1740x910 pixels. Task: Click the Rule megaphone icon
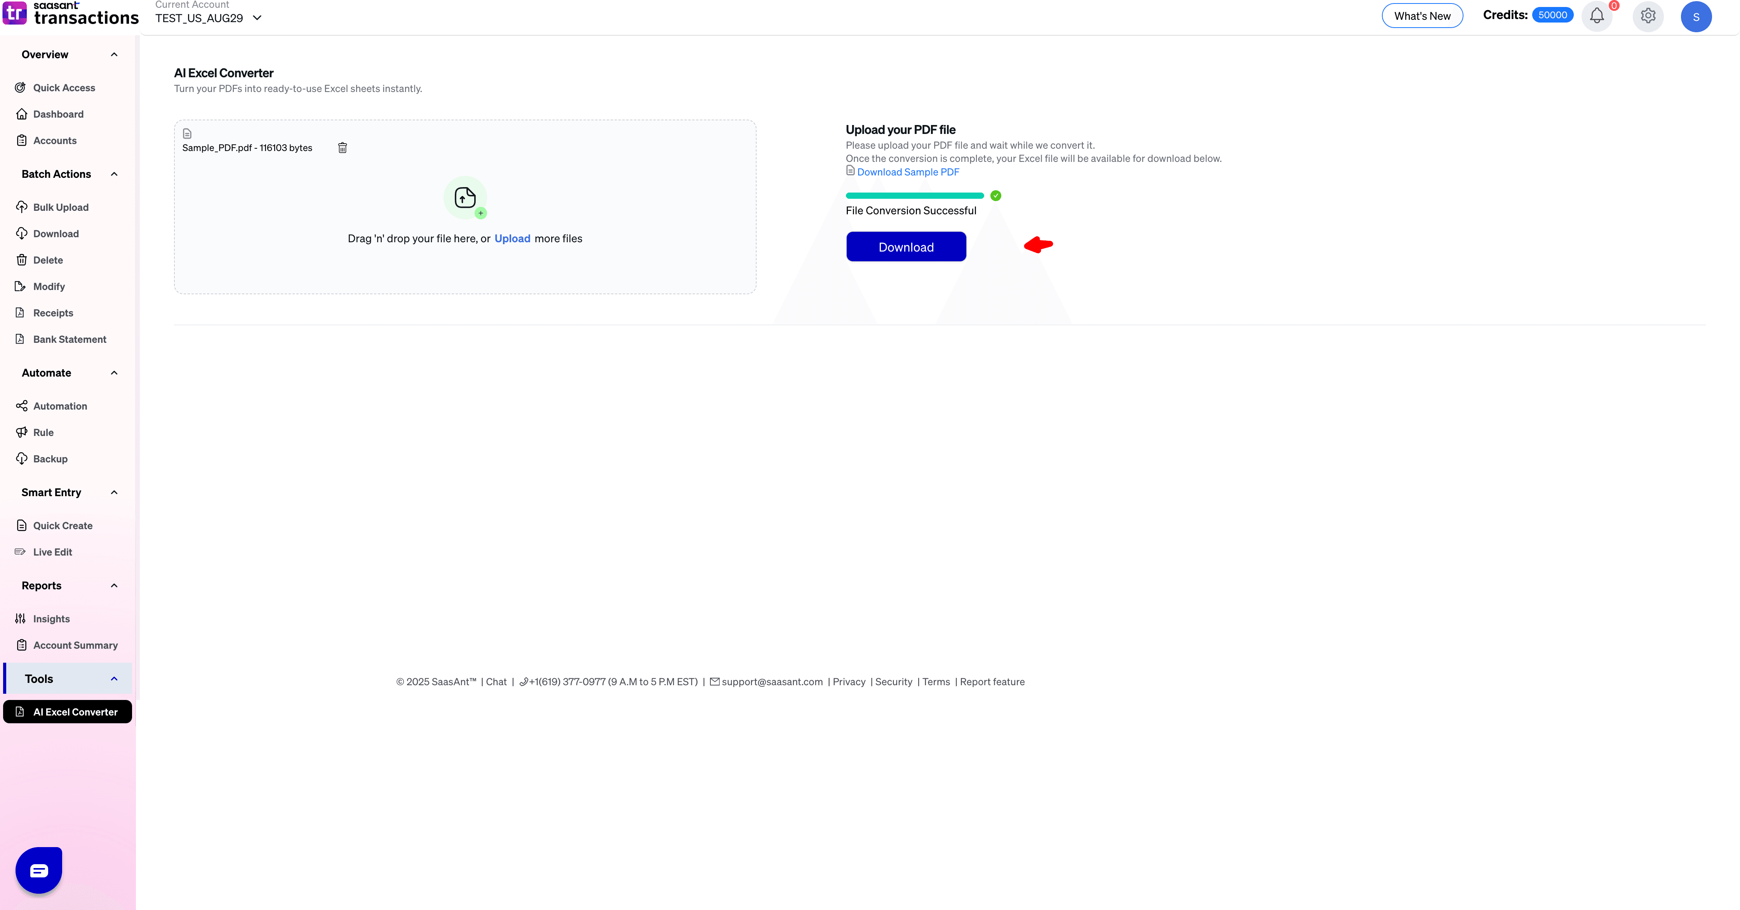pos(21,432)
